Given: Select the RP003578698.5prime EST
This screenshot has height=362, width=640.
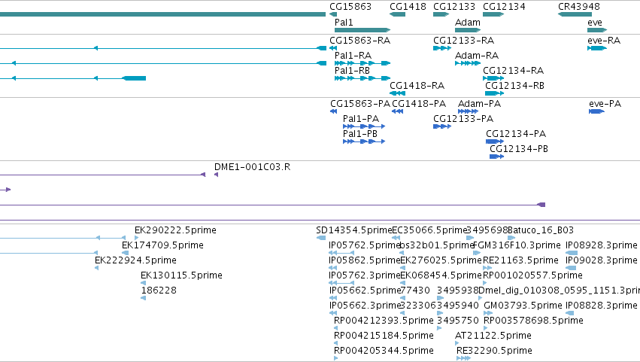Looking at the screenshot, I should click(x=486, y=328).
